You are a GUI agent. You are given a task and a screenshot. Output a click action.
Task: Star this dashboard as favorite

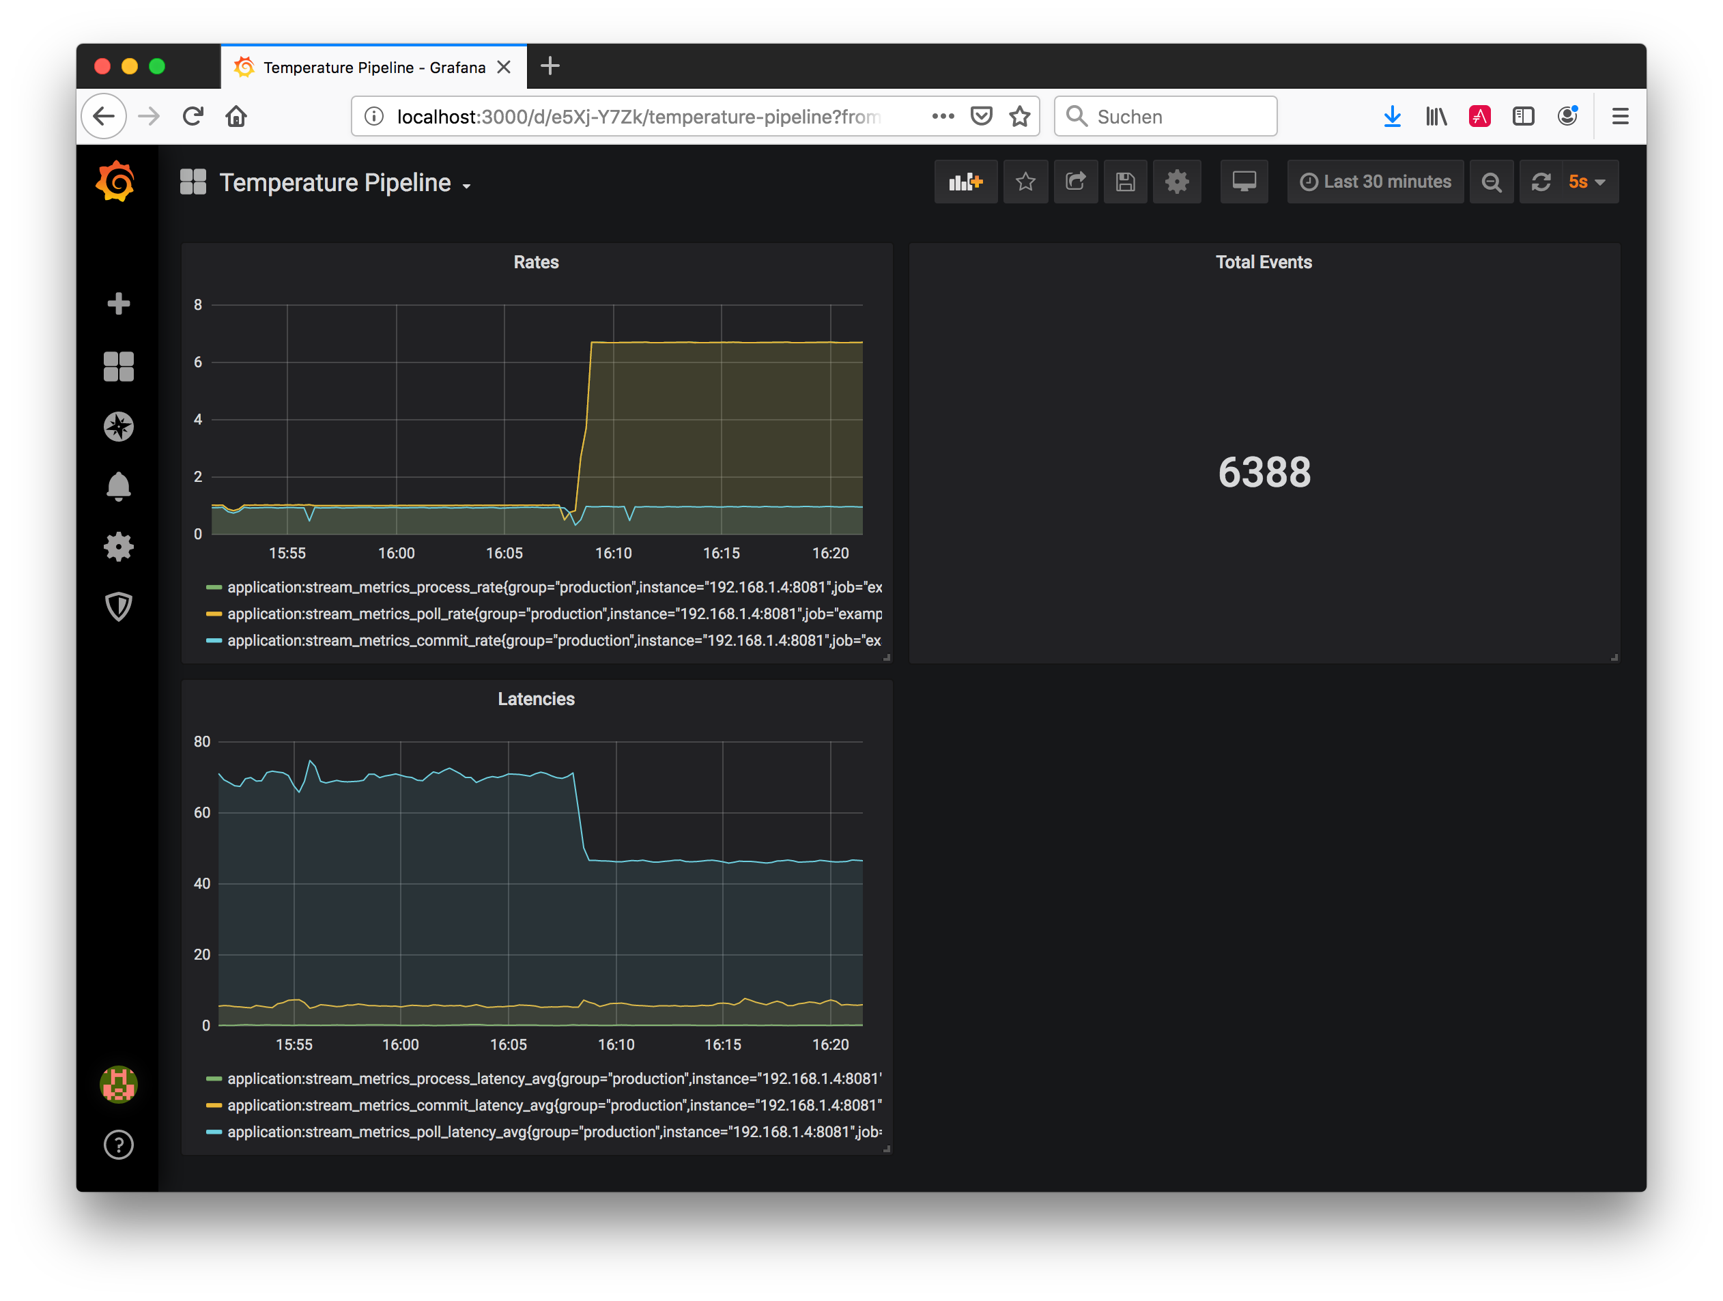tap(1026, 182)
